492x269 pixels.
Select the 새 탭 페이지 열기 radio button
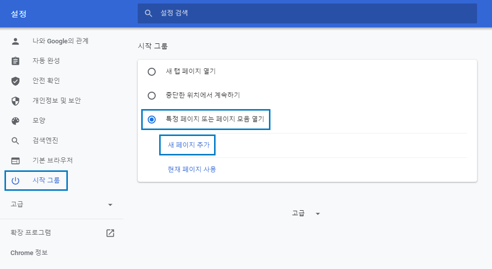tap(152, 72)
